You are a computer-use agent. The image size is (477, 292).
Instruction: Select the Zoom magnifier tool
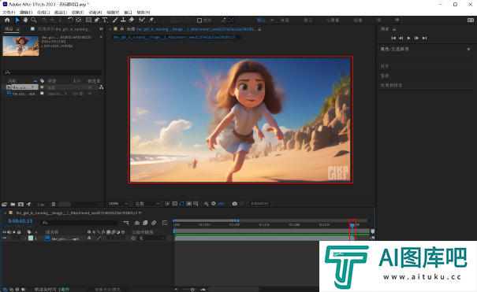coord(34,20)
